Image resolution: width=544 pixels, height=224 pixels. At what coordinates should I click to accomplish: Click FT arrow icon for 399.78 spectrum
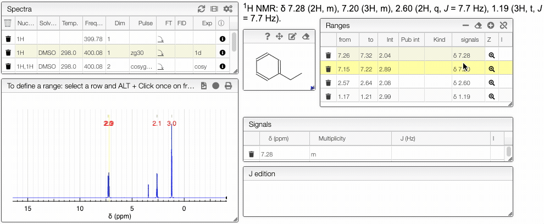pyautogui.click(x=160, y=39)
